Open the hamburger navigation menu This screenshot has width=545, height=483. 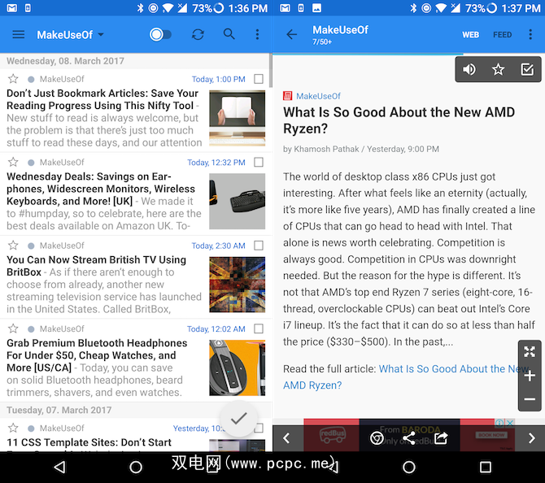(x=18, y=34)
